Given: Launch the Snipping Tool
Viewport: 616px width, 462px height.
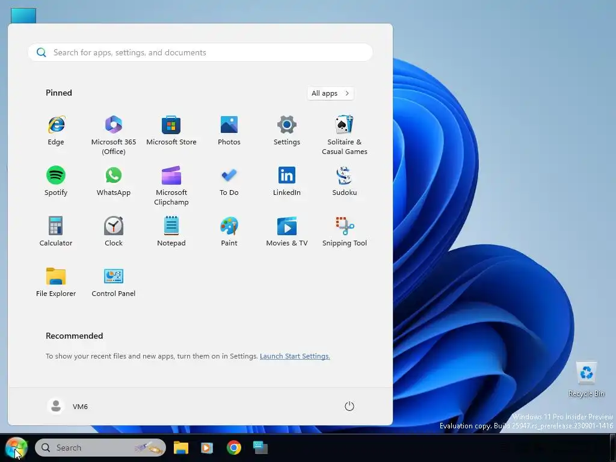Looking at the screenshot, I should click(x=345, y=232).
